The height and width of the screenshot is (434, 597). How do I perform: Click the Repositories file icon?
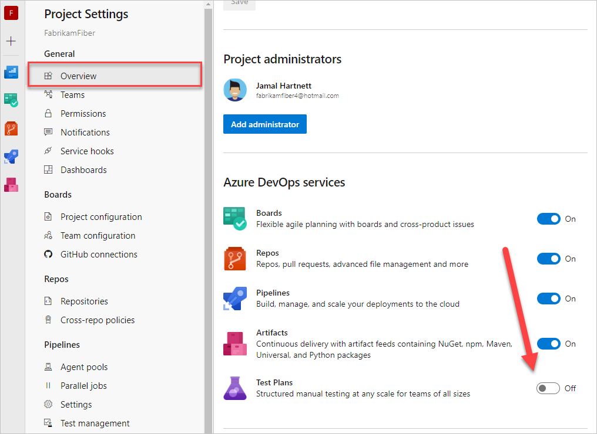click(48, 301)
